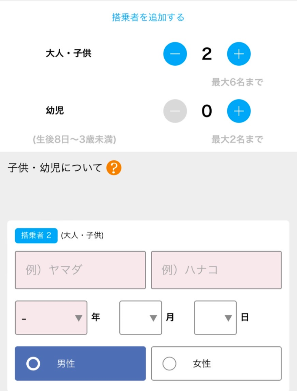Focus the first name field (例 ハナコ)
Image resolution: width=297 pixels, height=391 pixels.
pyautogui.click(x=216, y=270)
